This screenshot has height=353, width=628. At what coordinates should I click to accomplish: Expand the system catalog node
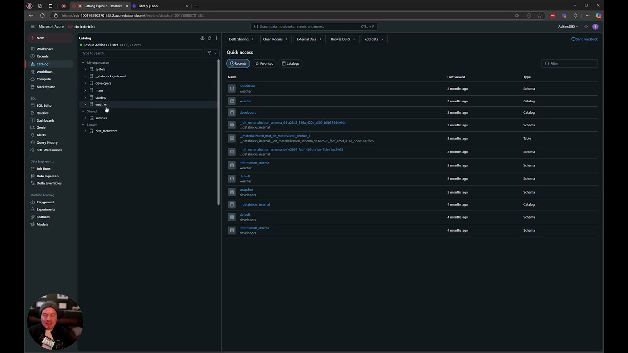coord(85,69)
